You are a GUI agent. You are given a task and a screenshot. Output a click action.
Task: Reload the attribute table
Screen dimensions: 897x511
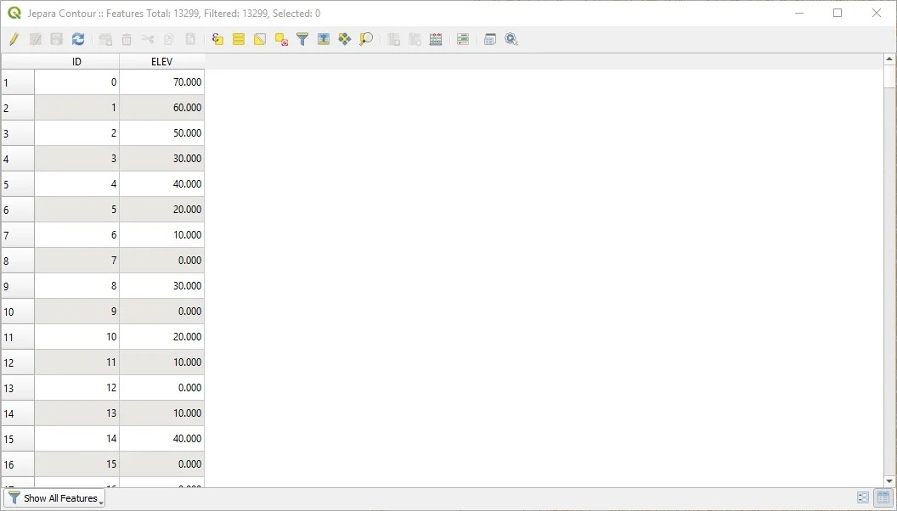pyautogui.click(x=77, y=38)
